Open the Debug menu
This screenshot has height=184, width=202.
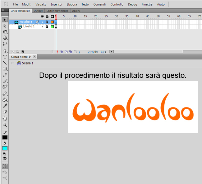click(132, 4)
